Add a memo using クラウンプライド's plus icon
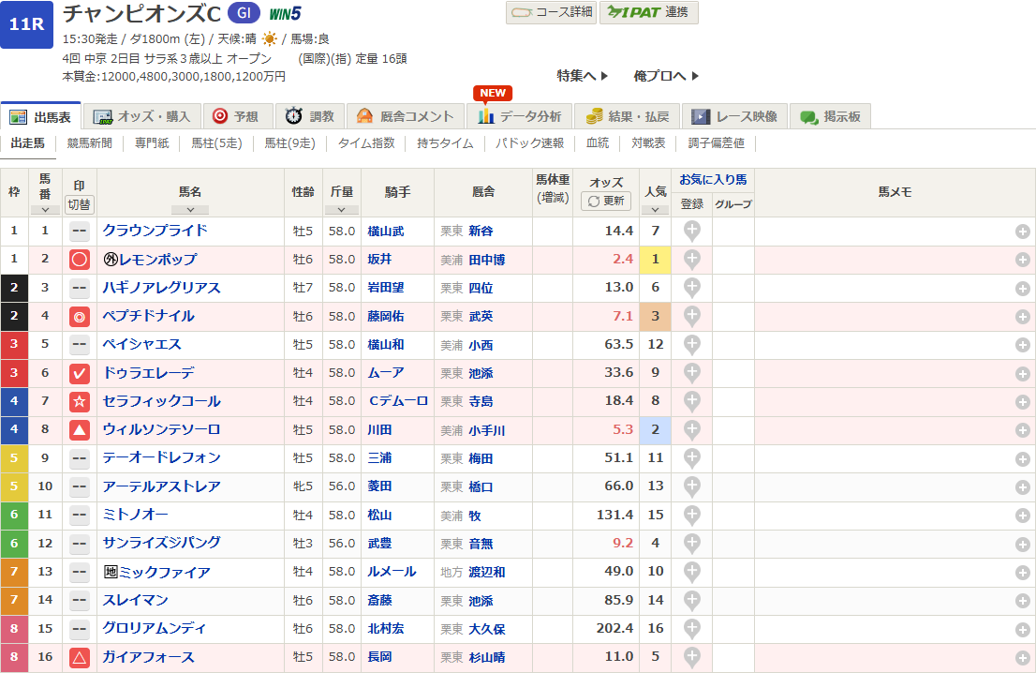 point(1022,232)
